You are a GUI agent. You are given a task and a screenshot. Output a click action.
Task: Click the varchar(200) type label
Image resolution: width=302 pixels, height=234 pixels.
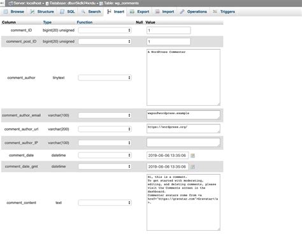click(x=59, y=129)
